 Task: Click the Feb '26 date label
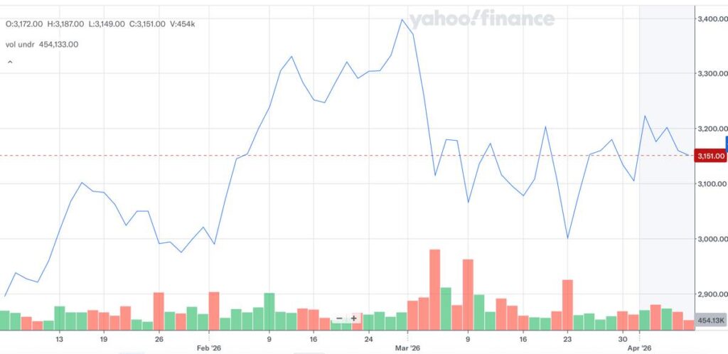click(x=210, y=348)
